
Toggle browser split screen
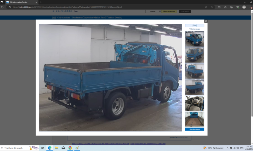[219, 7]
